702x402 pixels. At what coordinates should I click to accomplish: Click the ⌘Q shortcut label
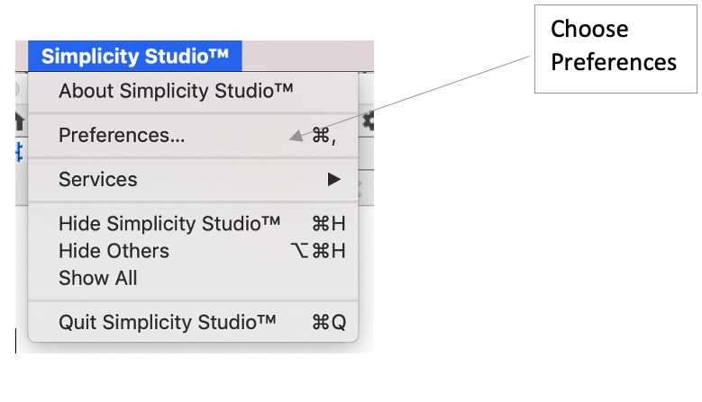[x=328, y=322]
